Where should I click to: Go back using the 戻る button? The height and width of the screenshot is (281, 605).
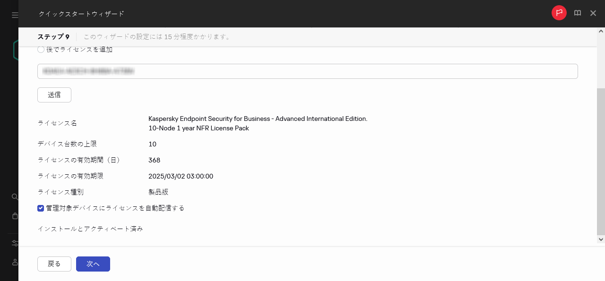tap(54, 264)
